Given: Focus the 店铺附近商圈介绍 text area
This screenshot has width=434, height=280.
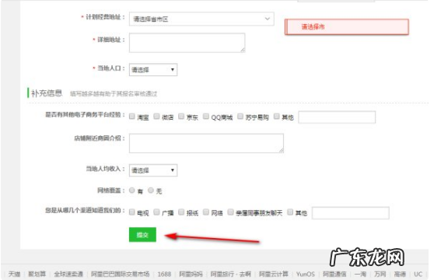Looking at the screenshot, I should 206,143.
